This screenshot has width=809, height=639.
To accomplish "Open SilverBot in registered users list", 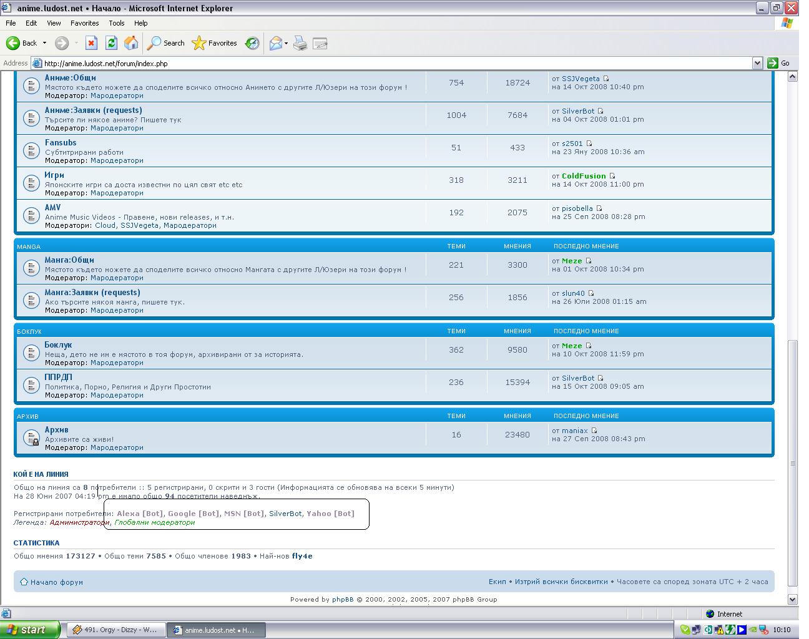I will click(285, 514).
